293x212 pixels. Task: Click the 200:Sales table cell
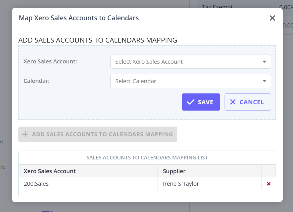click(x=36, y=184)
